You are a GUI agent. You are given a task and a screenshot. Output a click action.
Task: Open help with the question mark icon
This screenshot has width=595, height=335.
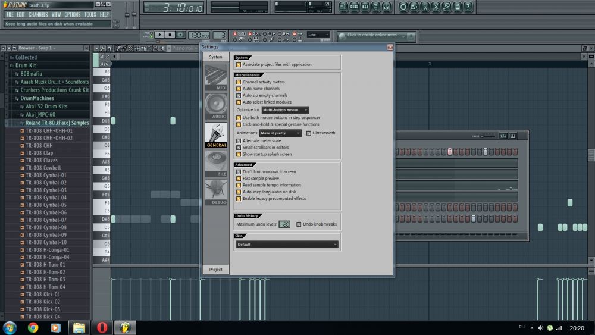tap(468, 7)
